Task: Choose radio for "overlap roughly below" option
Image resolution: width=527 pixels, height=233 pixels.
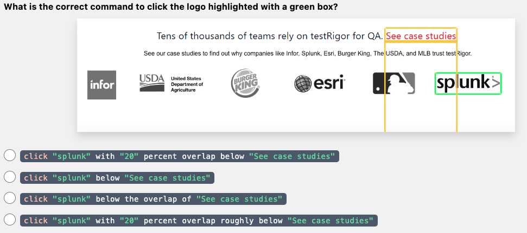Action: [x=10, y=220]
